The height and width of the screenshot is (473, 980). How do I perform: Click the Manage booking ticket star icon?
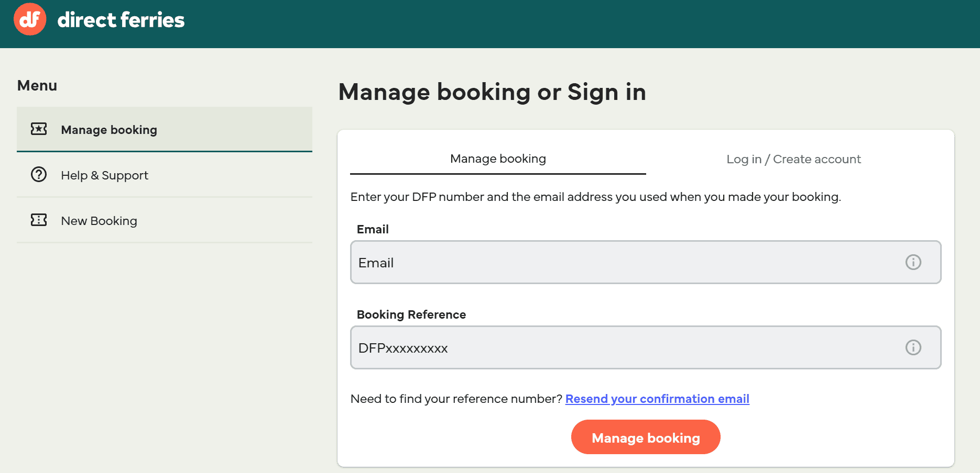(x=39, y=129)
